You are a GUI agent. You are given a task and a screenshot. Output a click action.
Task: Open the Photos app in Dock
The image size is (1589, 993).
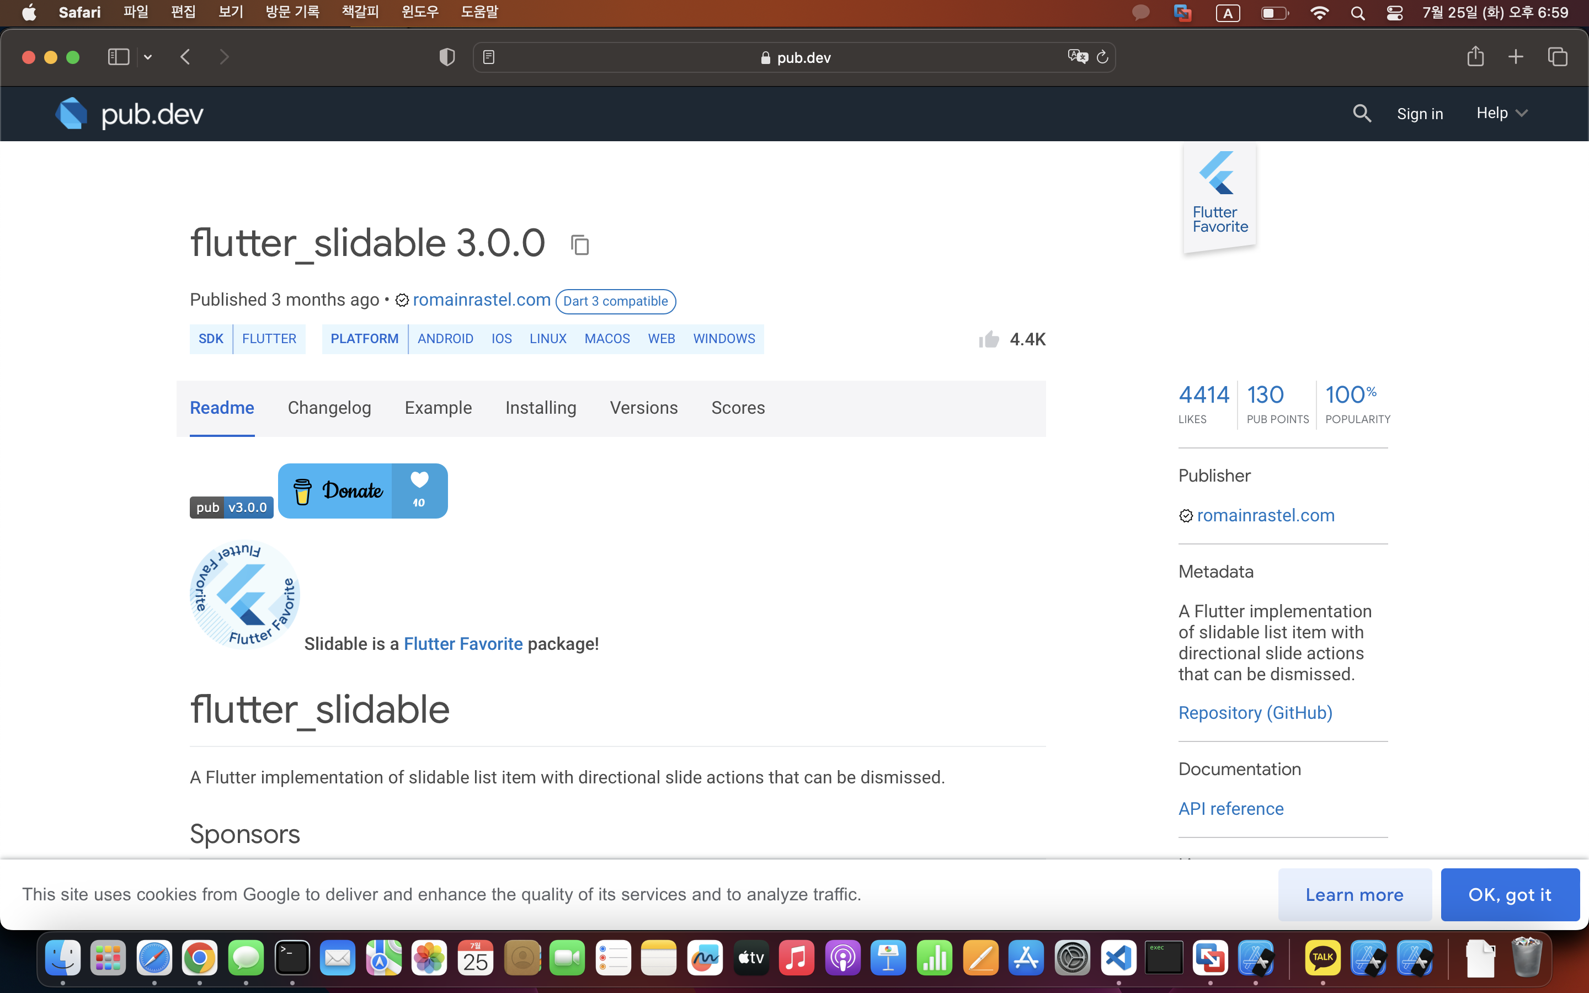[x=429, y=958]
